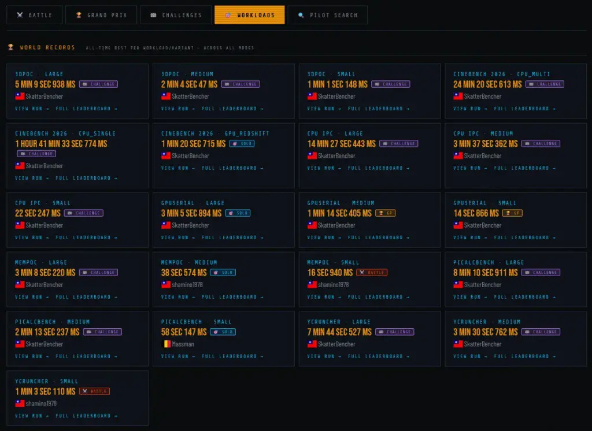
Task: Click the time 5 MIN 9 SEC 938 MS
Action: 45,84
